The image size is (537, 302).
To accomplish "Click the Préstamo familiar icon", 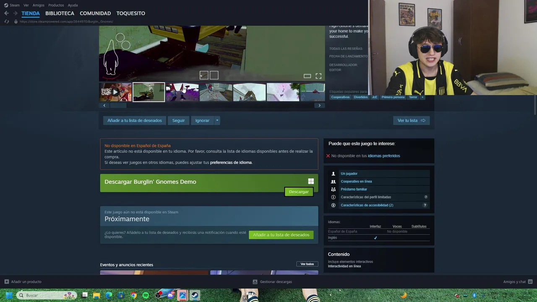I will [334, 189].
